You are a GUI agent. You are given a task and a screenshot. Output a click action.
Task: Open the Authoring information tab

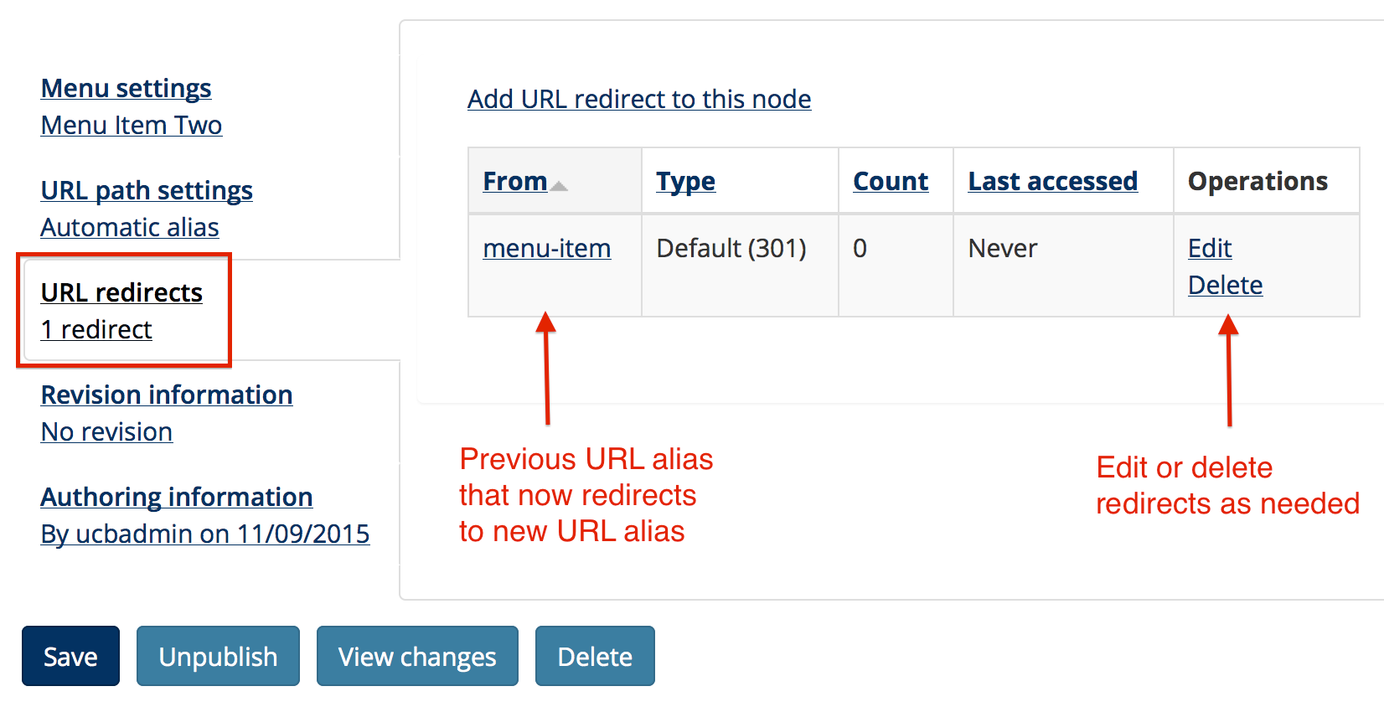coord(177,497)
